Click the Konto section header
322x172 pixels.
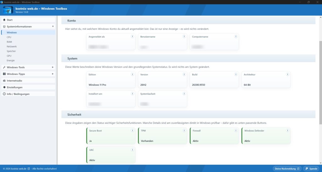pyautogui.click(x=188, y=20)
